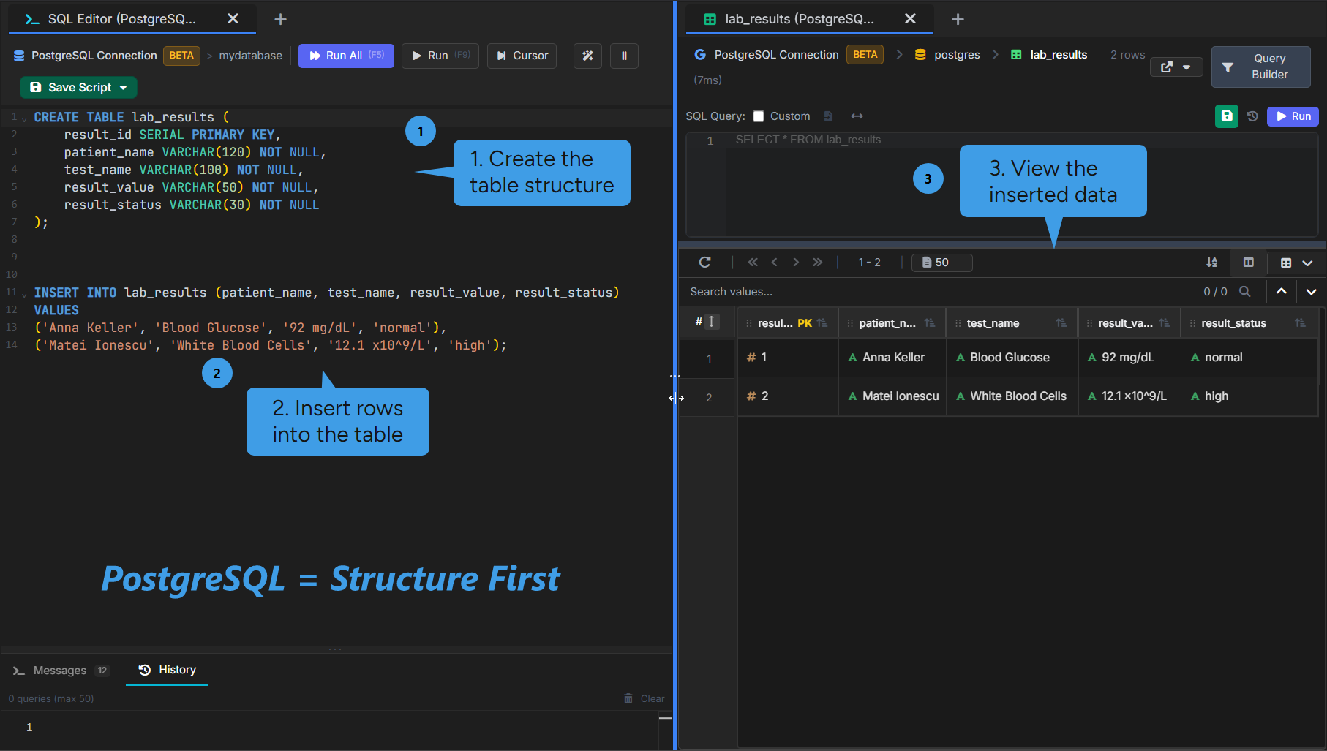Viewport: 1327px width, 751px height.
Task: Click the search magnifier icon
Action: pyautogui.click(x=1244, y=292)
